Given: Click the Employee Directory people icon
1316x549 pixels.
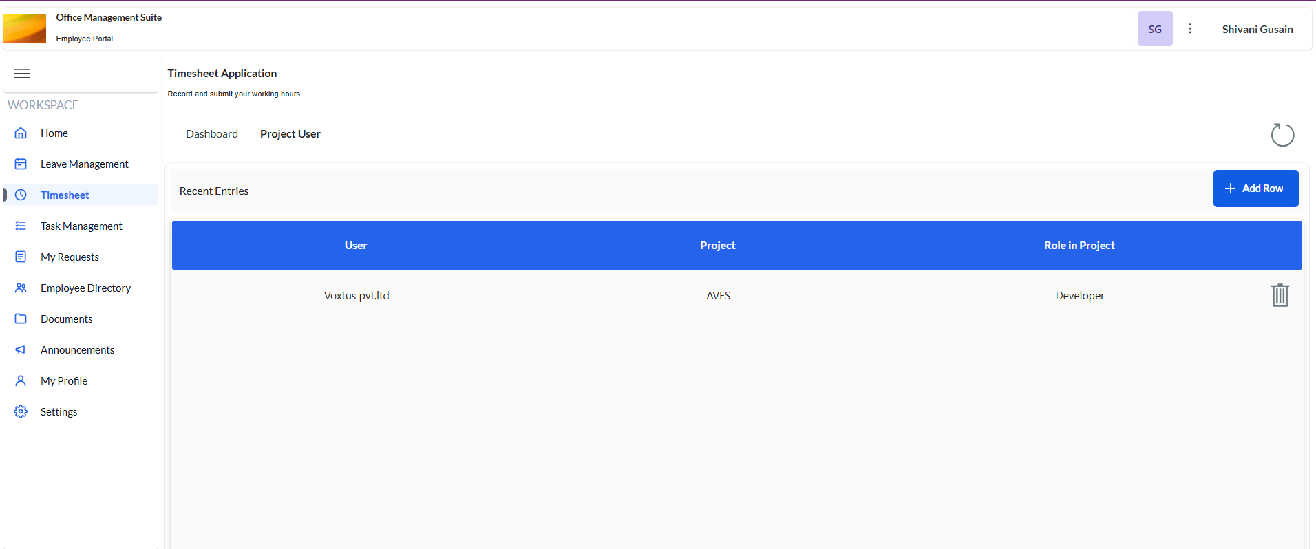Looking at the screenshot, I should (21, 288).
